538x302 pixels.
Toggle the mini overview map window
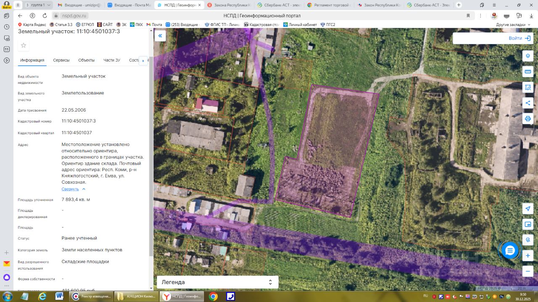528,224
